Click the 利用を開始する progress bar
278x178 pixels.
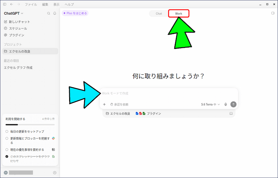[30, 125]
